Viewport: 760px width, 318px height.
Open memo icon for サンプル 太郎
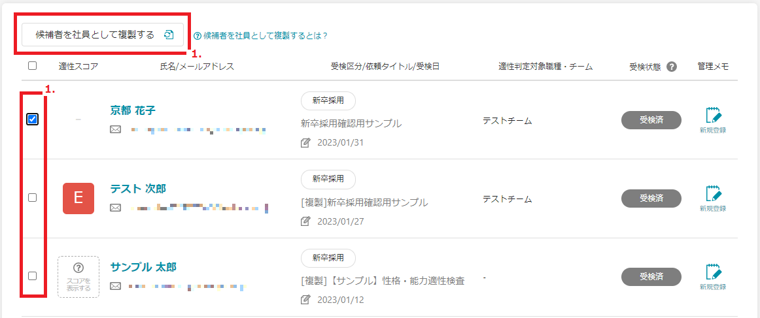[712, 274]
